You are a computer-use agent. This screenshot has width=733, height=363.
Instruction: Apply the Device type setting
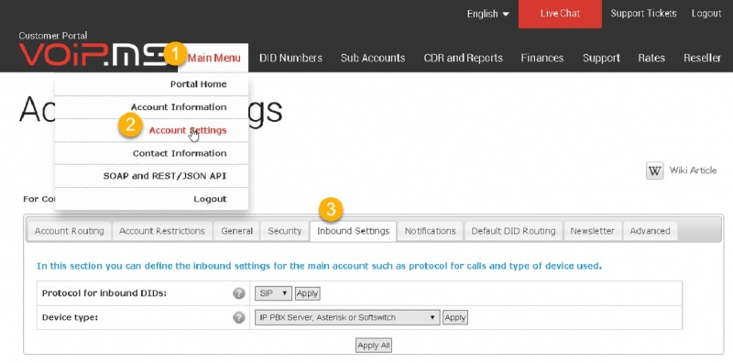click(454, 317)
